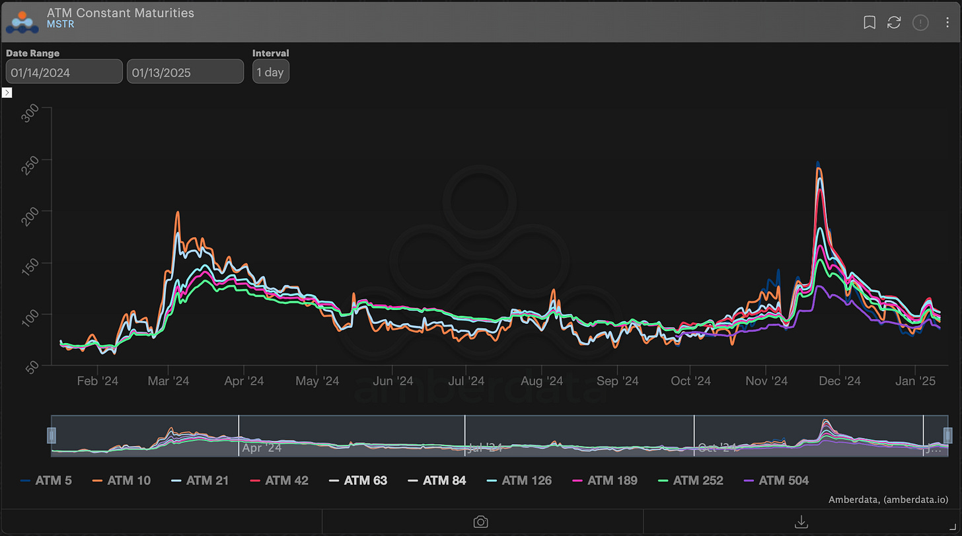Click the right range slider handle
Screen dimensions: 962x536
click(x=947, y=435)
